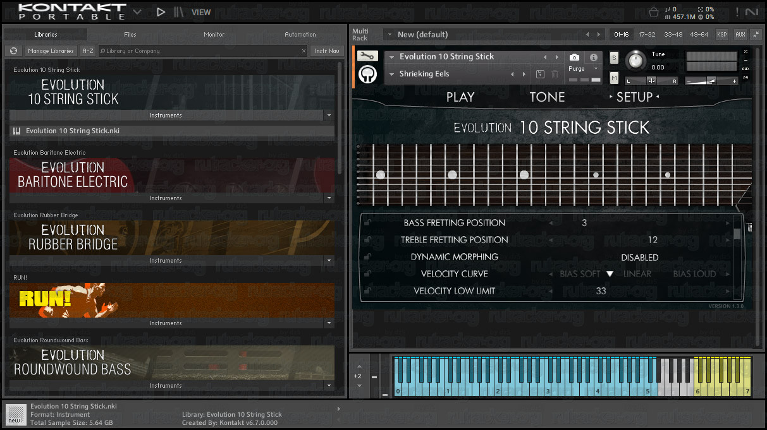Open the KSP script panel
The height and width of the screenshot is (430, 767).
pos(721,35)
